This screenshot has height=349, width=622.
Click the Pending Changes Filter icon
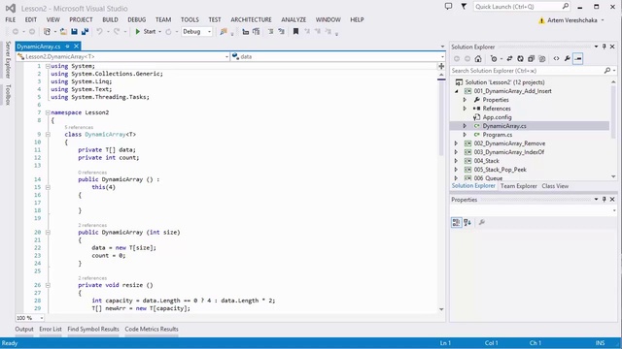pos(494,59)
